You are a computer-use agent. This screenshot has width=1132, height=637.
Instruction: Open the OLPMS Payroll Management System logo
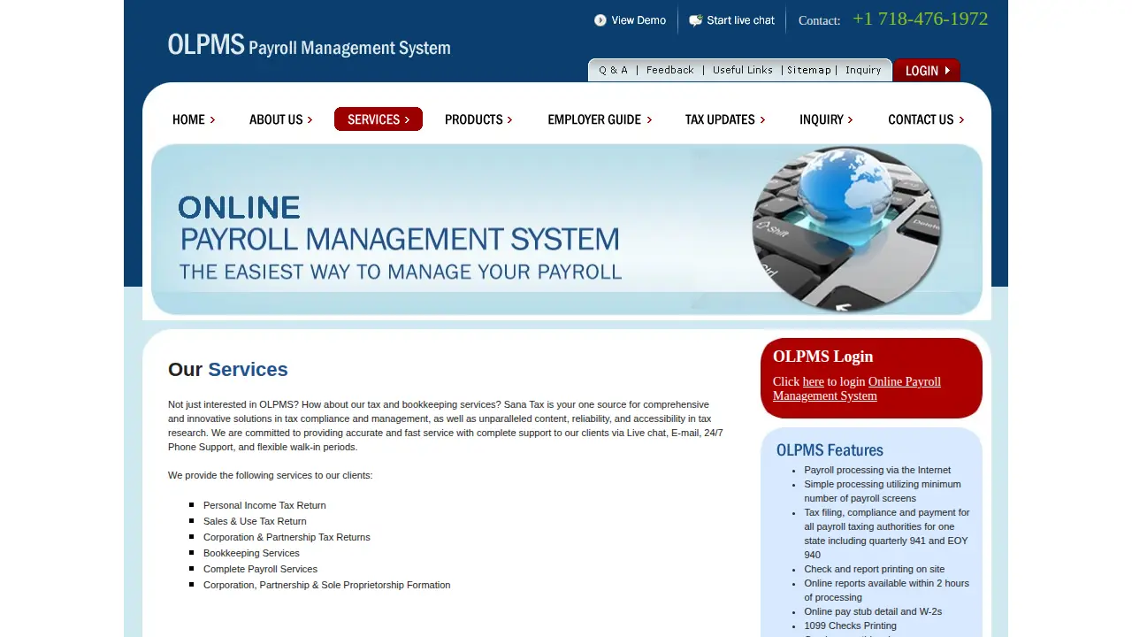310,45
